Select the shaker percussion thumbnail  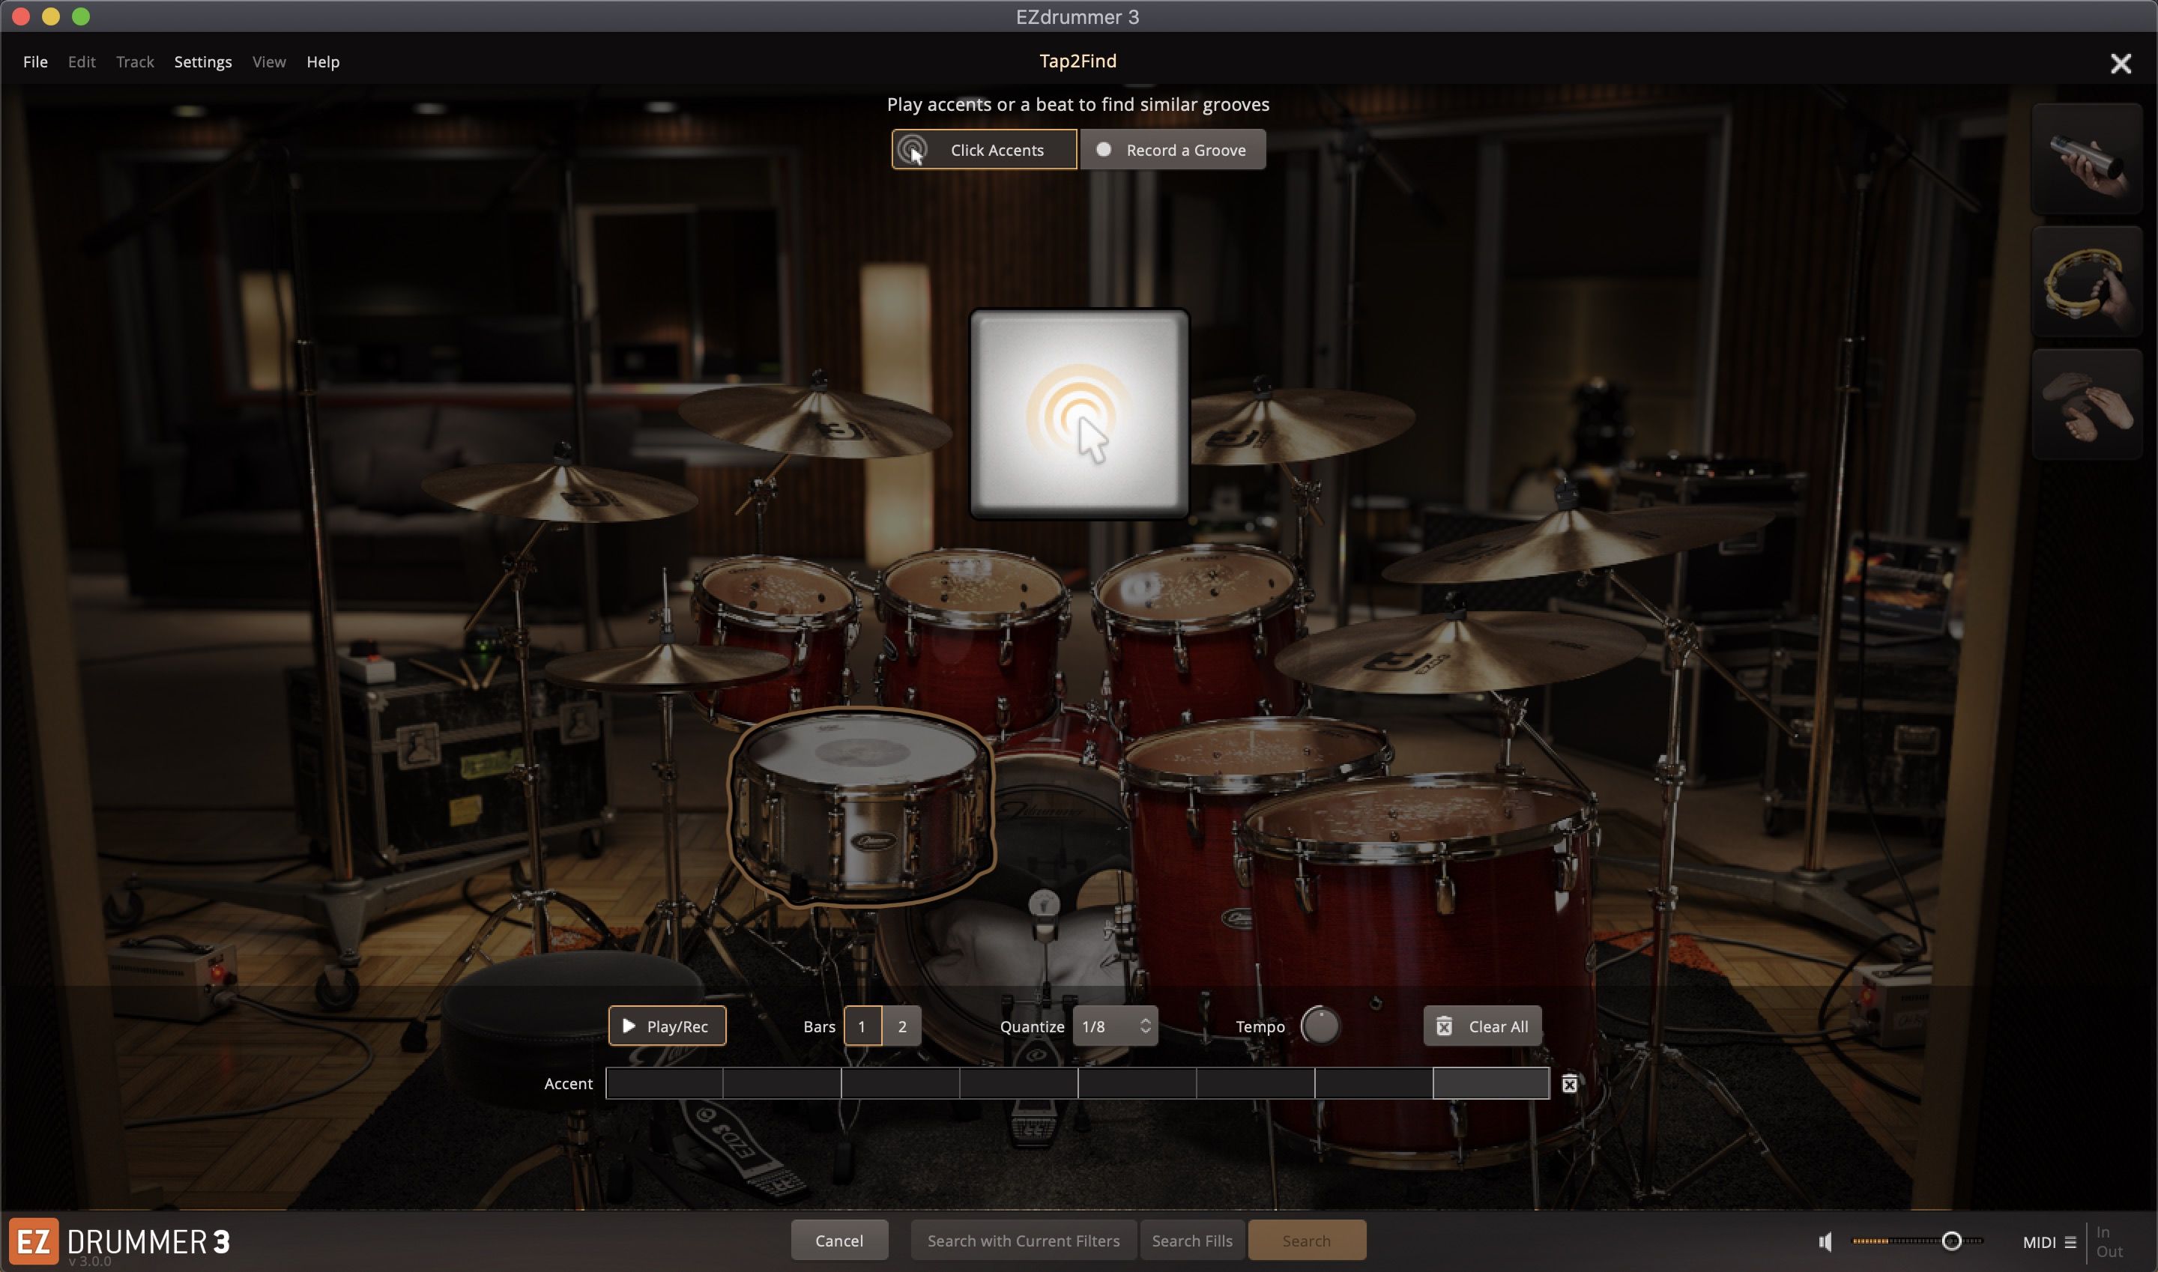(2086, 160)
